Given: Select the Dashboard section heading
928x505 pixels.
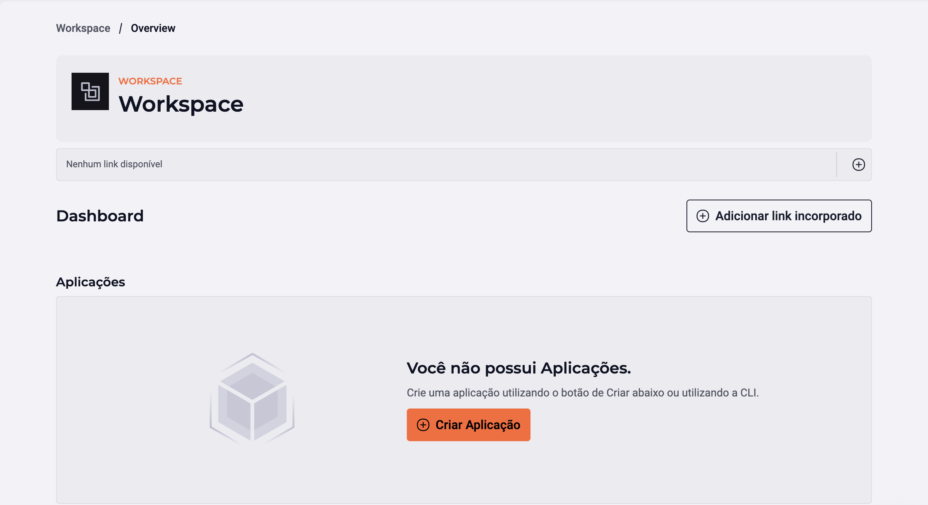Looking at the screenshot, I should tap(100, 216).
